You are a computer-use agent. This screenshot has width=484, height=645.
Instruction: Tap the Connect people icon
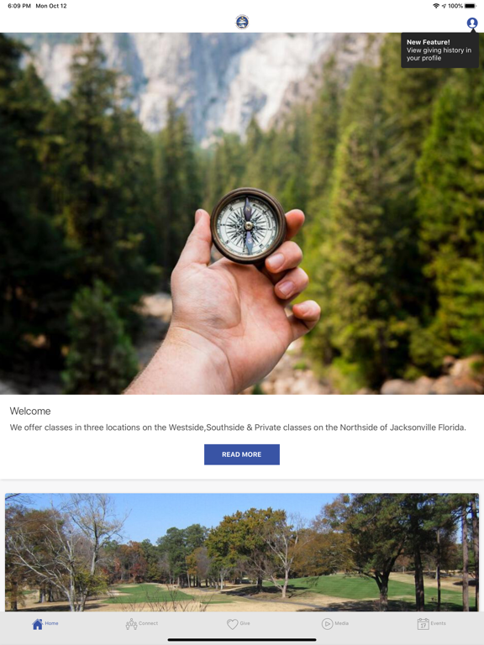tap(131, 624)
